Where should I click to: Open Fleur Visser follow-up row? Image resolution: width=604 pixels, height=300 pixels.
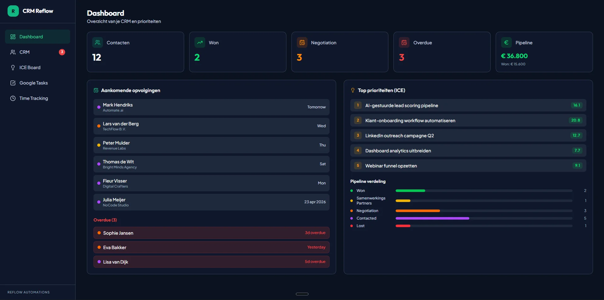[x=212, y=183]
